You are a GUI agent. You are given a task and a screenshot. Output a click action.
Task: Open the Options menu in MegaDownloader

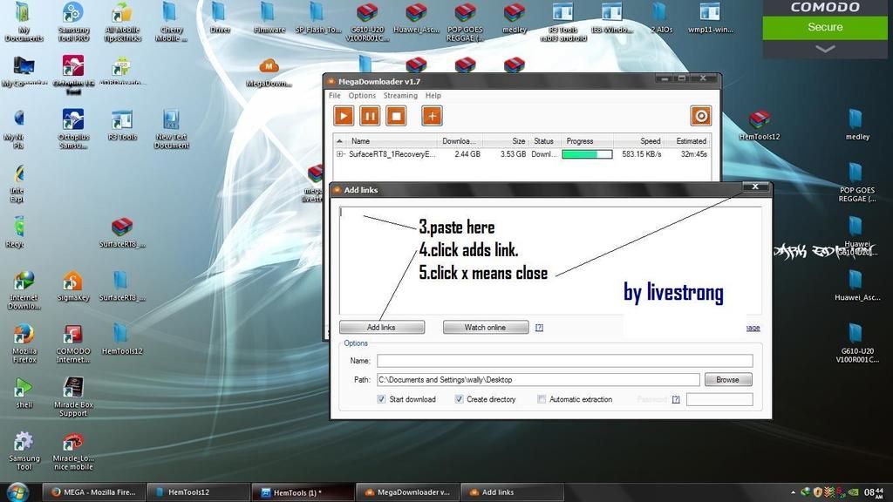point(362,95)
